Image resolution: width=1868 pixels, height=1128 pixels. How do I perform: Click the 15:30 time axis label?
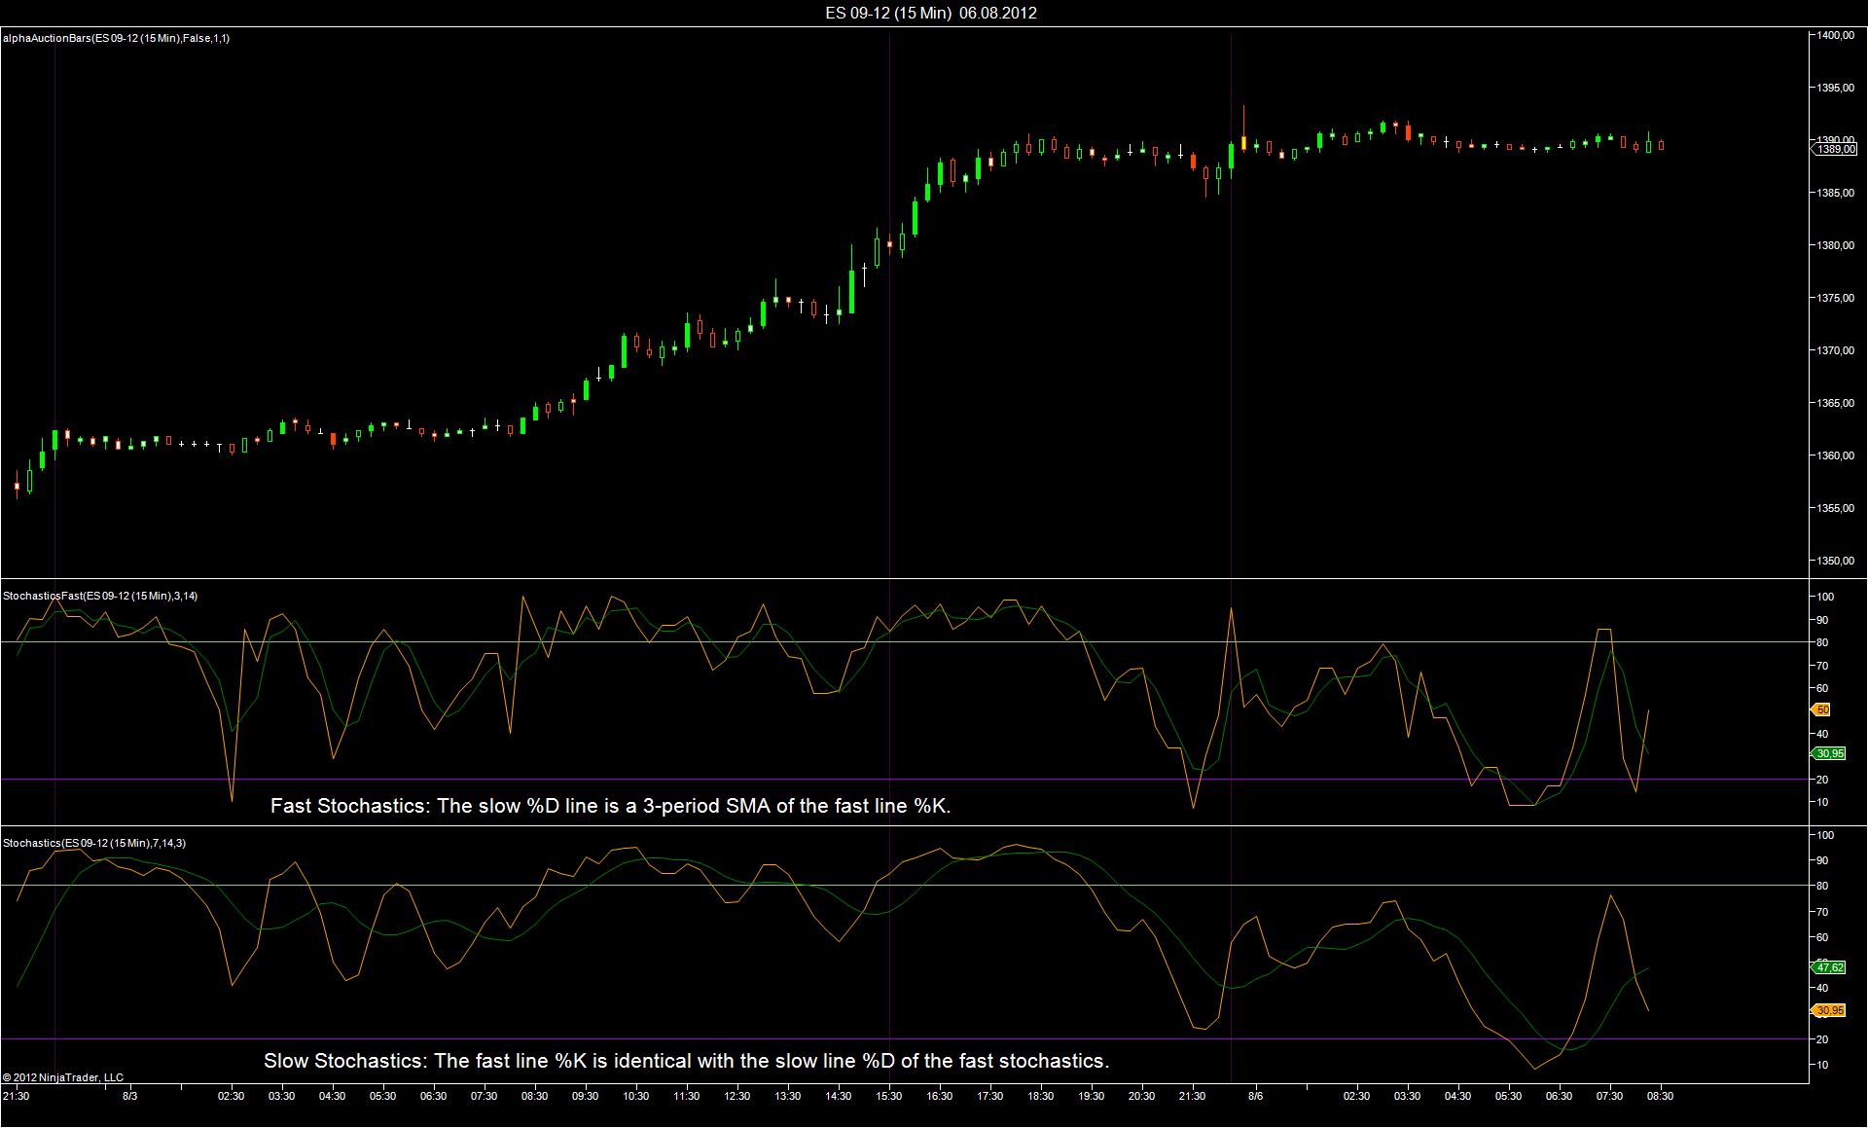(x=888, y=1096)
